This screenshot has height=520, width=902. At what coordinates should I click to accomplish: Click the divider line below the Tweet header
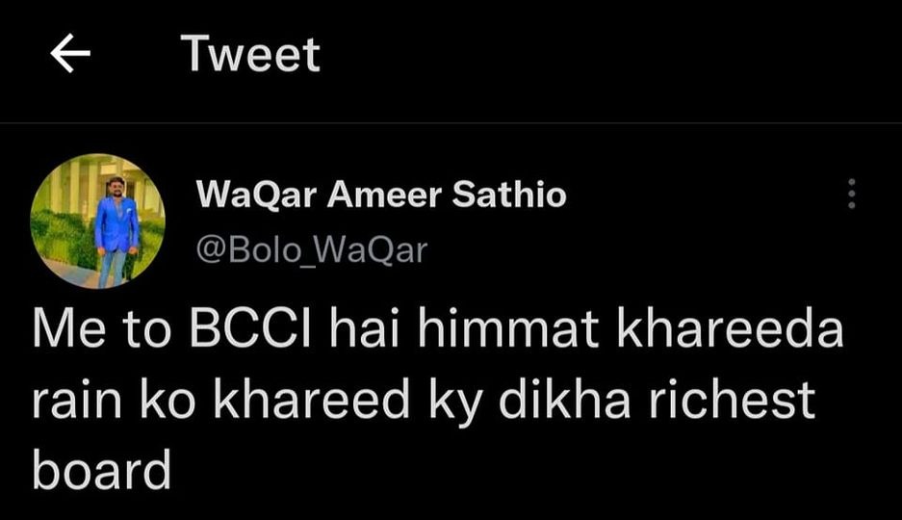[x=451, y=122]
